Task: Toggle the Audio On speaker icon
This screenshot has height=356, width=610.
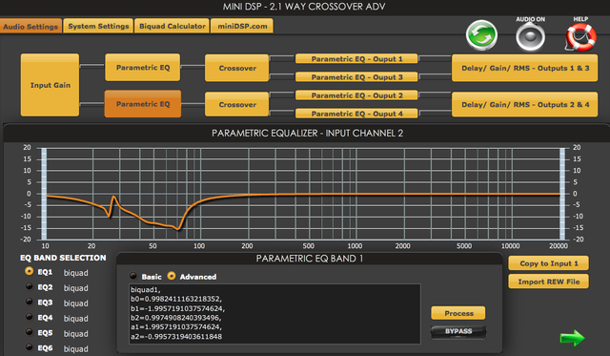Action: tap(530, 36)
